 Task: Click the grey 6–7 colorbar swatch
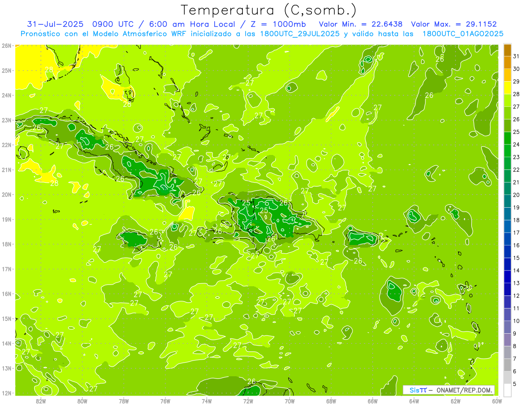point(507,365)
